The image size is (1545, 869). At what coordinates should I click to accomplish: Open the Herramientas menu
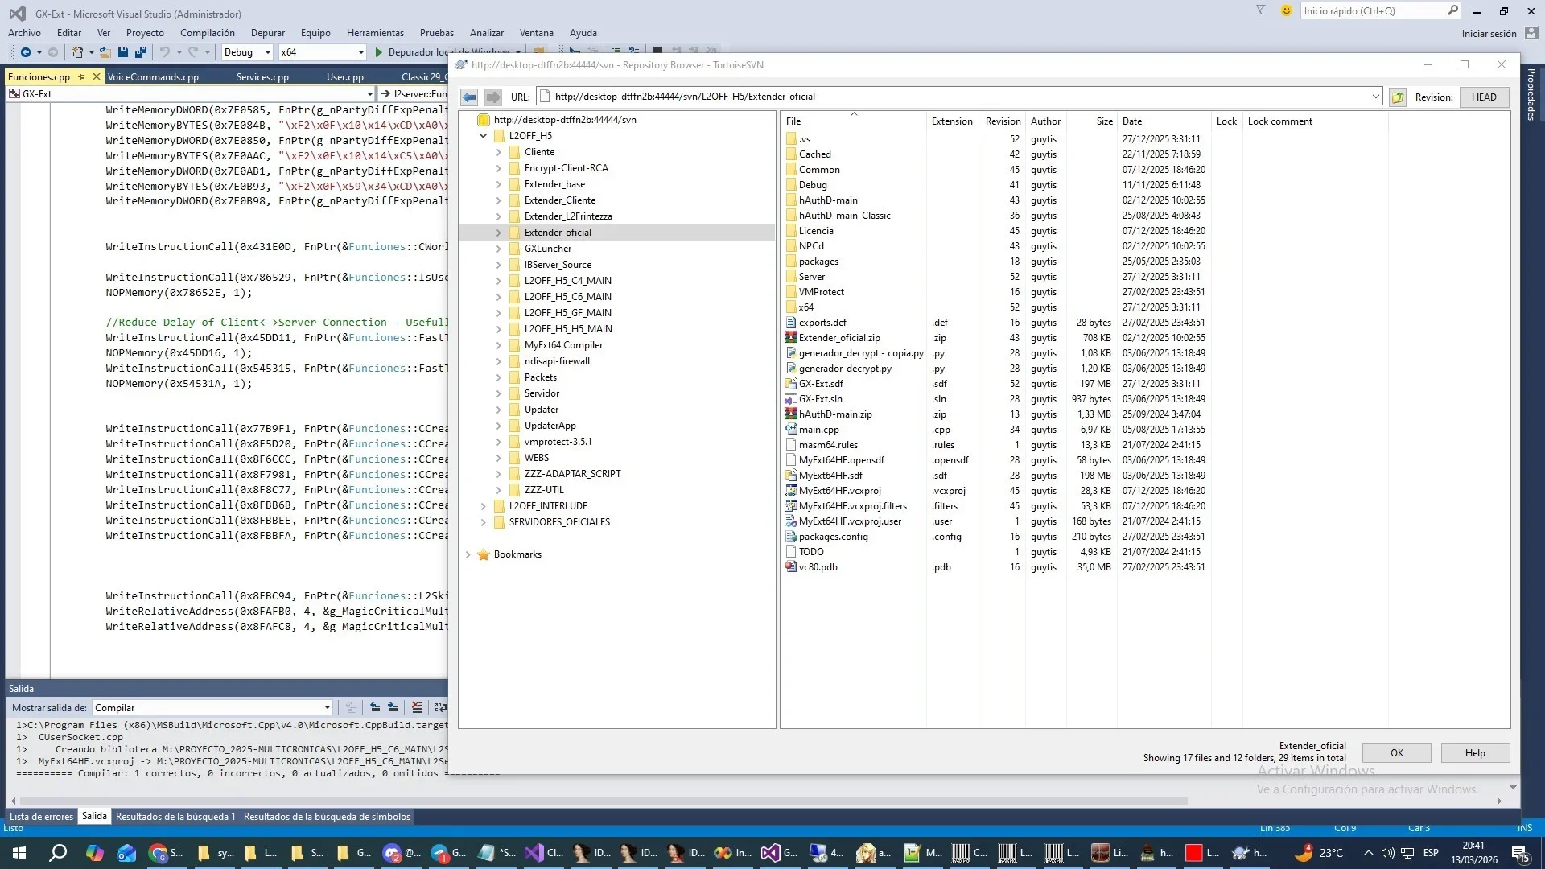(375, 33)
